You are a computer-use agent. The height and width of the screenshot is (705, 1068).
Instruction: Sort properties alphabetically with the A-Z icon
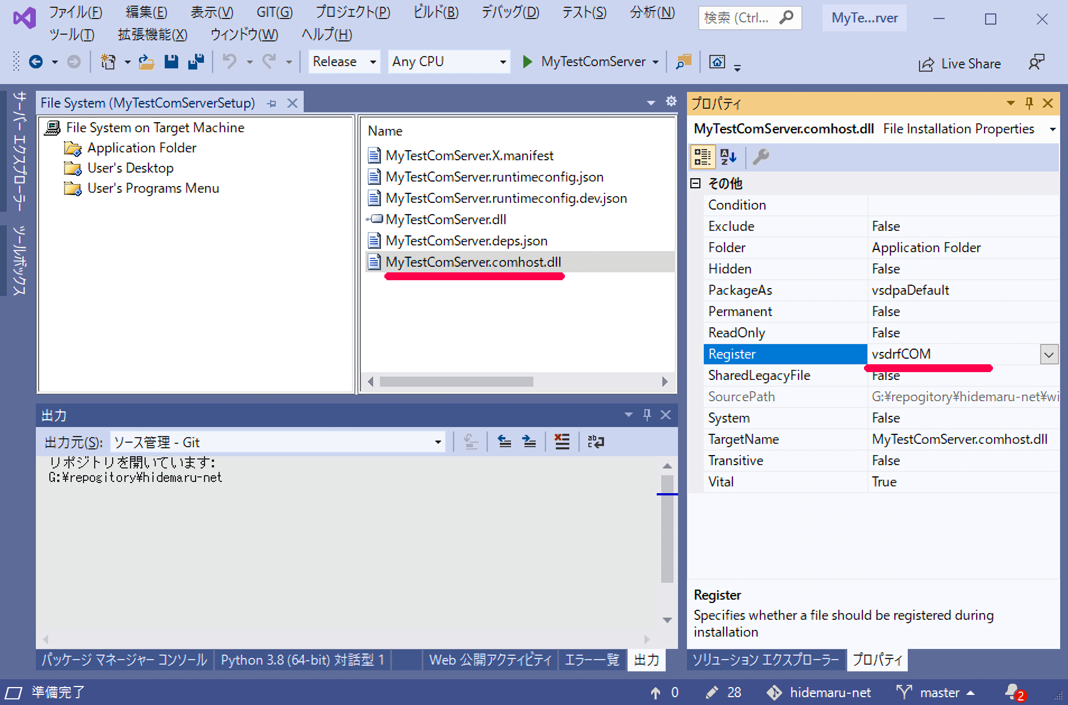[x=728, y=157]
